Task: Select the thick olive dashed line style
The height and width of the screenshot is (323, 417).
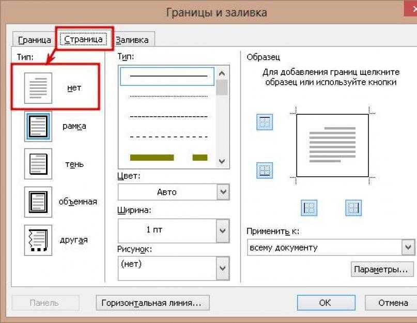Action: [168, 158]
